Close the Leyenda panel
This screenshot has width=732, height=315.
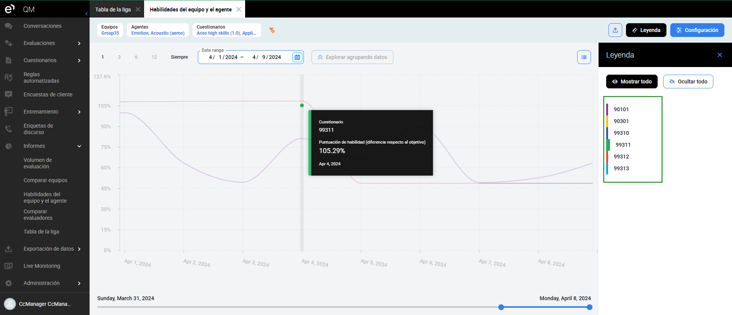720,55
